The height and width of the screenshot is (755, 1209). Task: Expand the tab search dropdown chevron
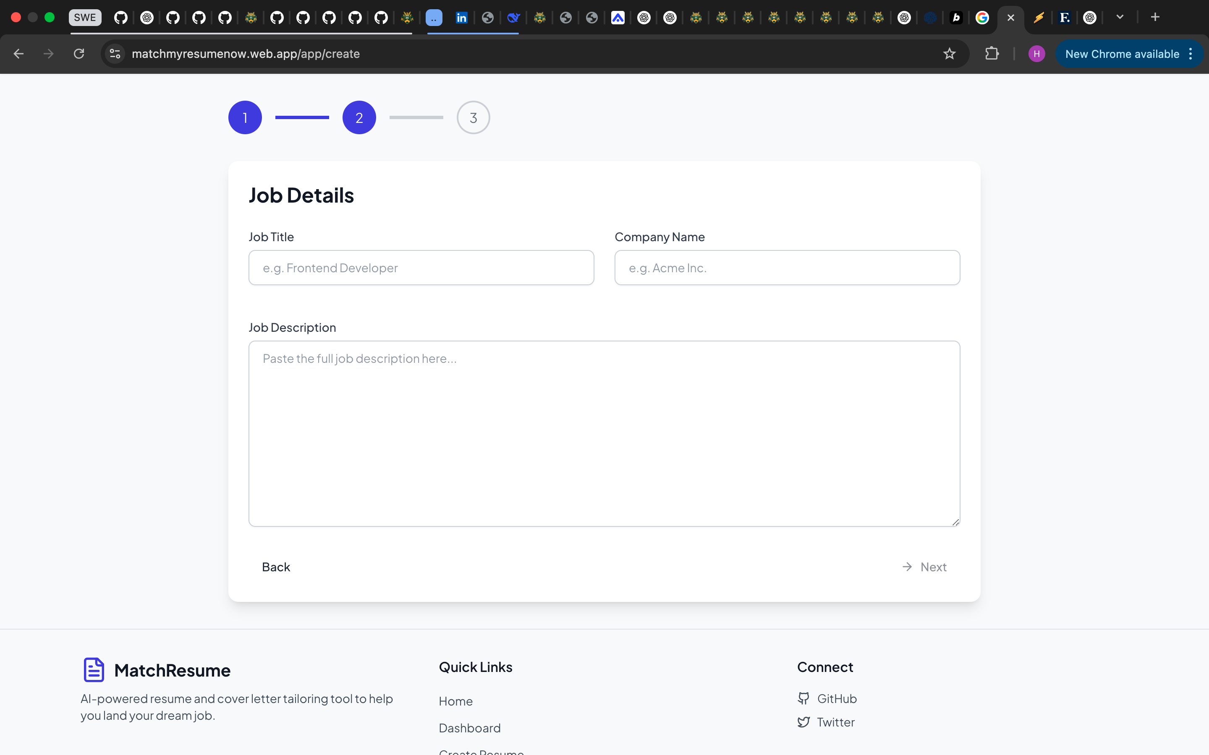pos(1120,18)
